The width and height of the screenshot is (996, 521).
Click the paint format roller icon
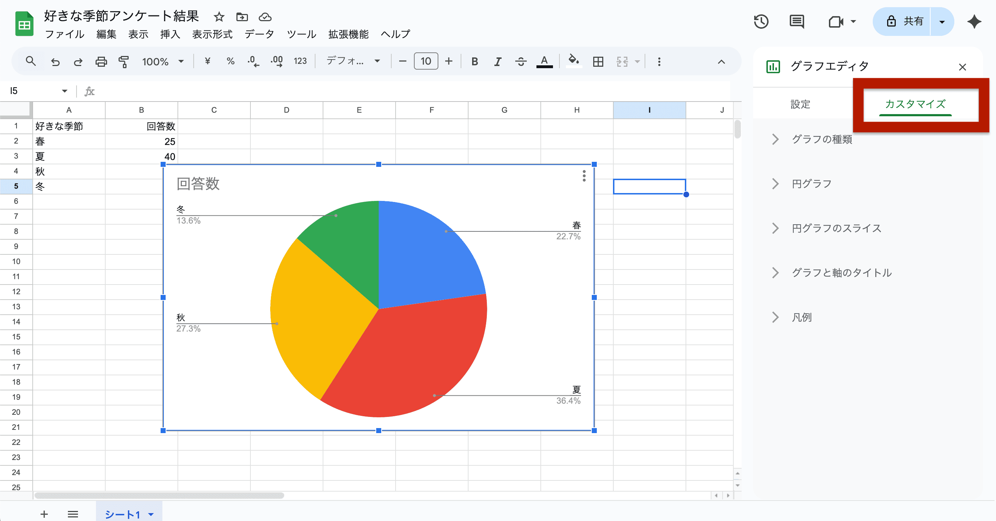124,61
